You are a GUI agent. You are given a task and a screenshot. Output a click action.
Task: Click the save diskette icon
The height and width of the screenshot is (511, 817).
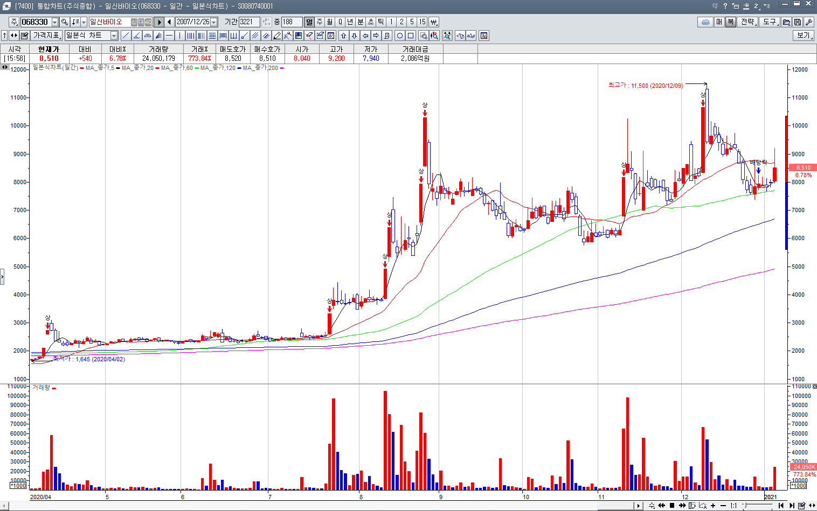pos(797,22)
